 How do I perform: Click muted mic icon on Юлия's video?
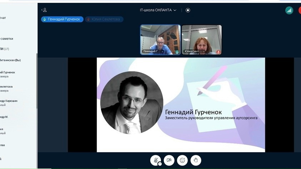pos(218,52)
